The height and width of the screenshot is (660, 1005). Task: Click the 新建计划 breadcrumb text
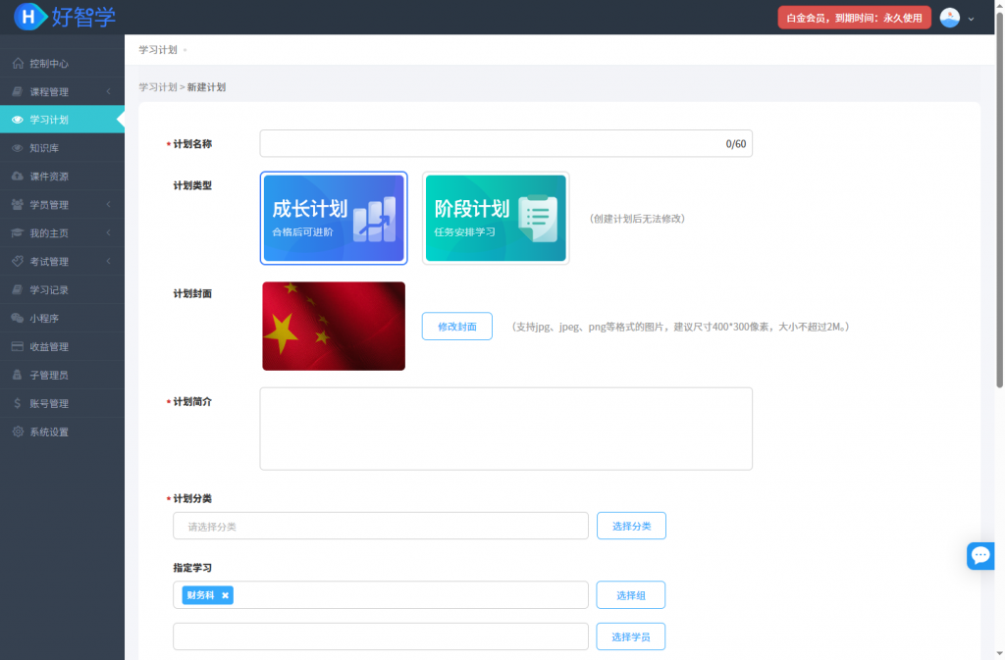point(206,87)
